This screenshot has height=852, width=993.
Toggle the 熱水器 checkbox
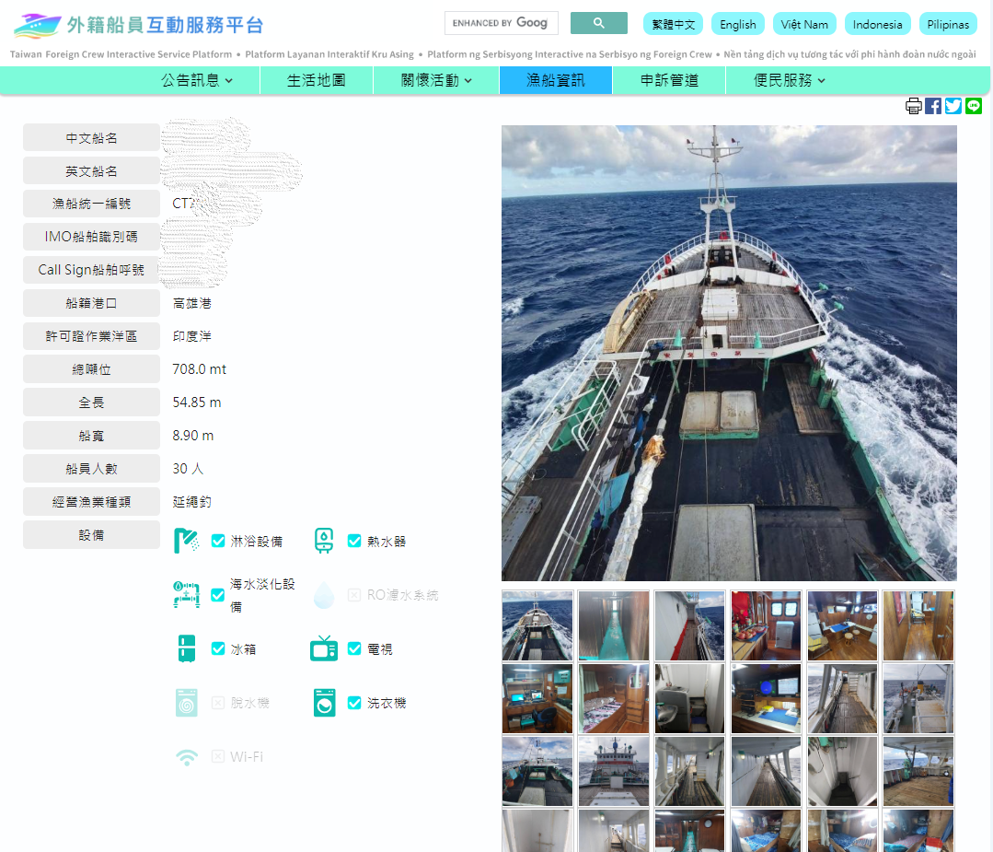354,541
